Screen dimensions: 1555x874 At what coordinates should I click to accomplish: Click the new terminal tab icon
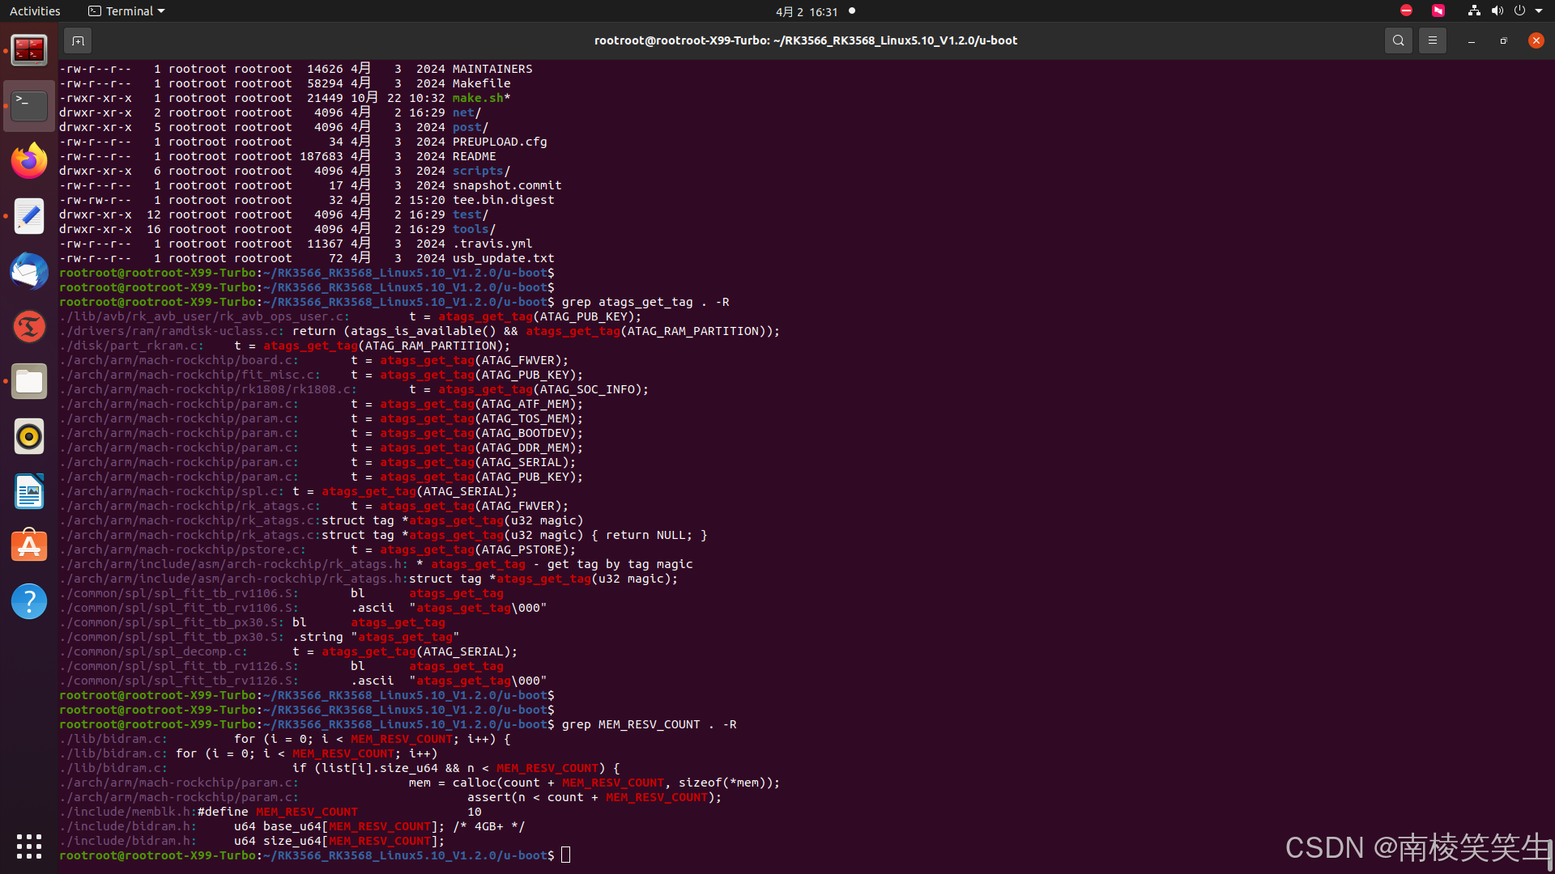click(x=78, y=40)
